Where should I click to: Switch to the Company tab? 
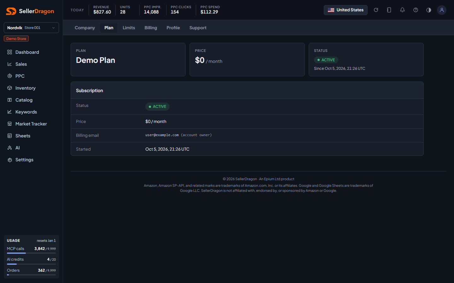click(x=85, y=28)
